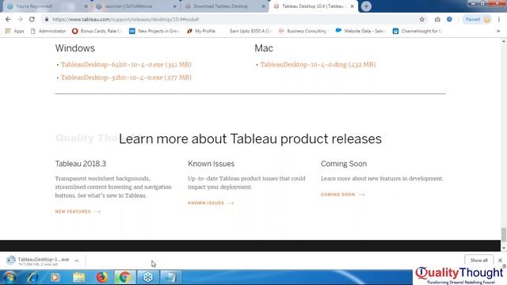507x285 pixels.
Task: Click the Known Issues heading
Action: 212,164
